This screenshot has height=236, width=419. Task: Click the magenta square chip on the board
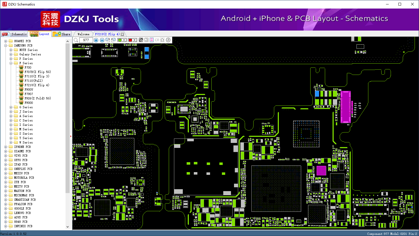click(x=321, y=170)
